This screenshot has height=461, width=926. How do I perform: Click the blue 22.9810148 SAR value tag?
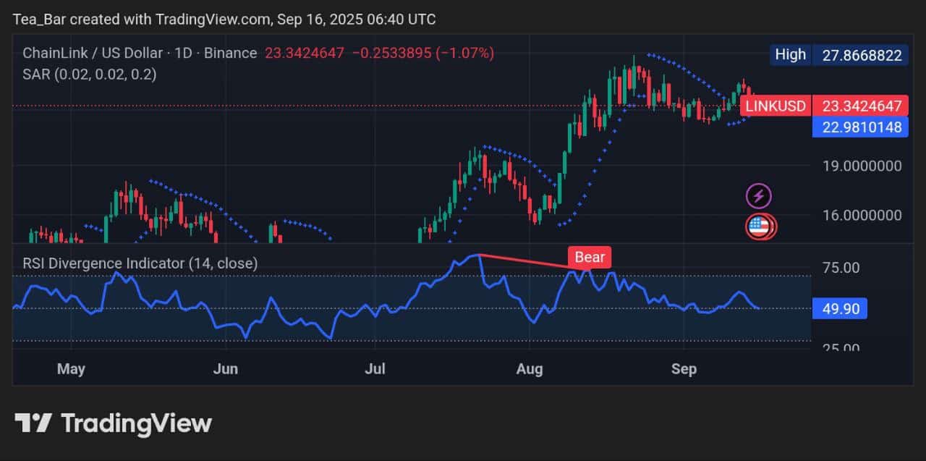(860, 127)
